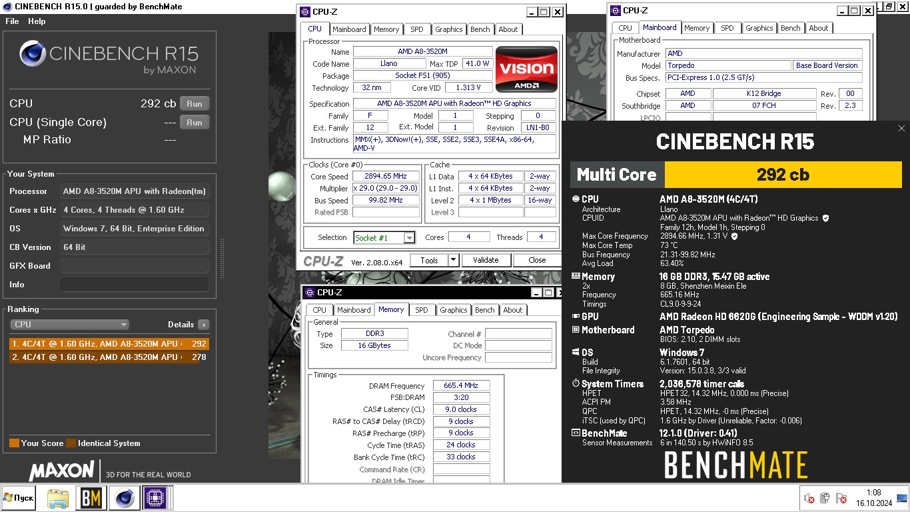
Task: Click the GPU section icon in BenchMate panel
Action: point(576,316)
